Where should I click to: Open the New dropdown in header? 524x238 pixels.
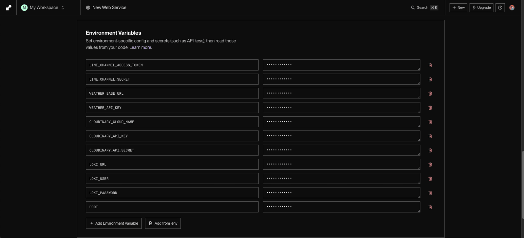(x=458, y=8)
